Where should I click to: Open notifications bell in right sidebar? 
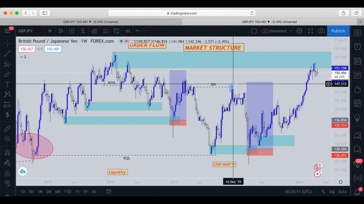357,192
